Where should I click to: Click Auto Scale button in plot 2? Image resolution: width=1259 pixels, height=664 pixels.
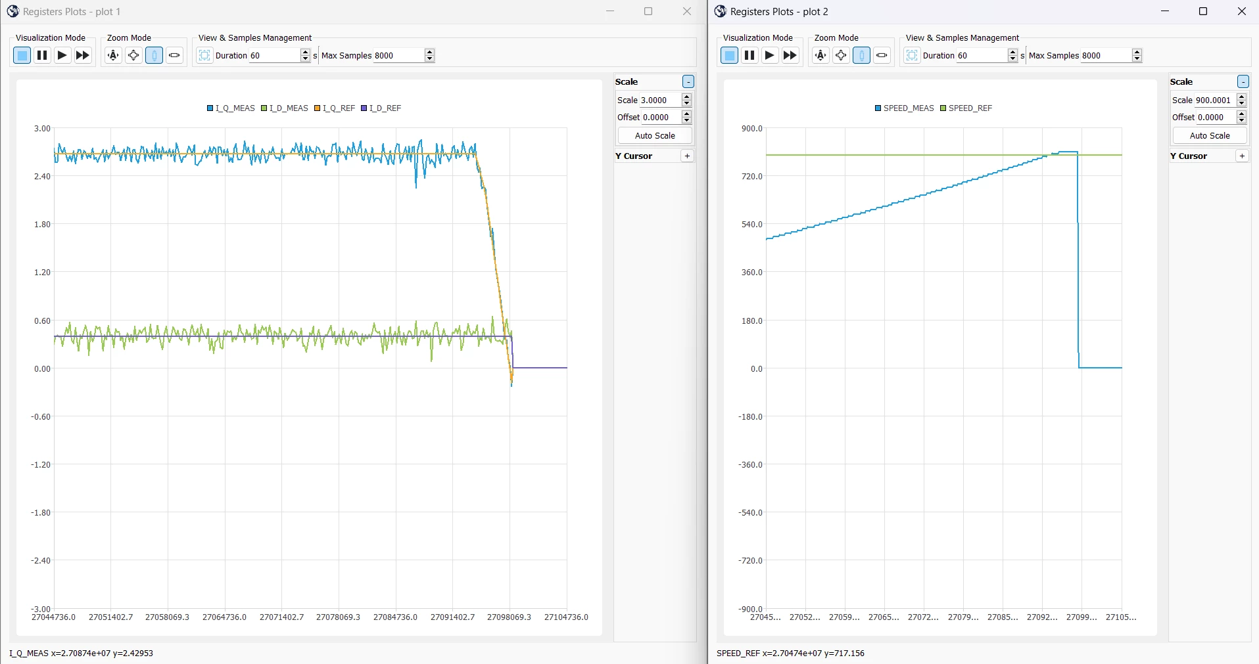[x=1210, y=135]
